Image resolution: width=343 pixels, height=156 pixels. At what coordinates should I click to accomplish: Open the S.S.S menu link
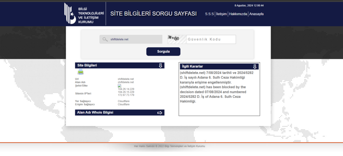tap(209, 14)
